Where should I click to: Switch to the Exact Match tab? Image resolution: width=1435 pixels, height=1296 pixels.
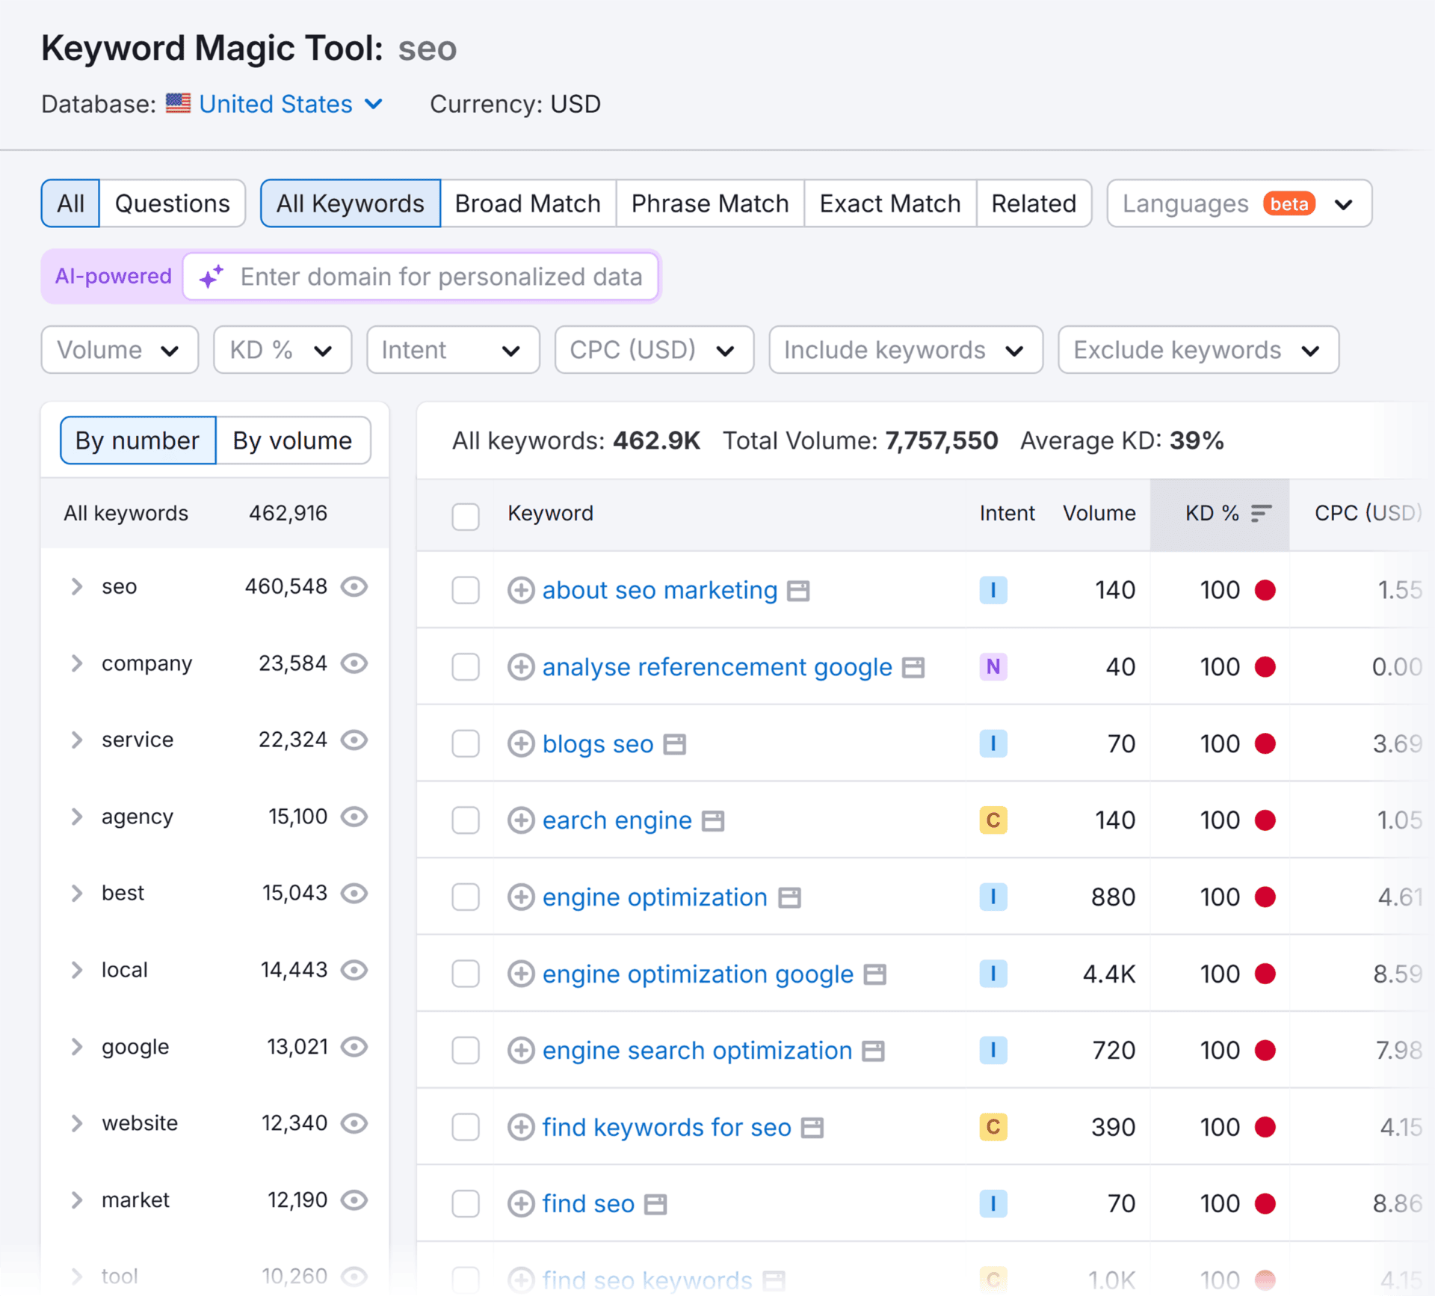point(889,203)
